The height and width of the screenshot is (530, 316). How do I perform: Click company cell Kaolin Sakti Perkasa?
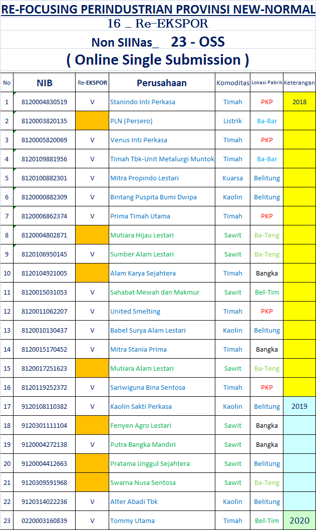pos(162,407)
